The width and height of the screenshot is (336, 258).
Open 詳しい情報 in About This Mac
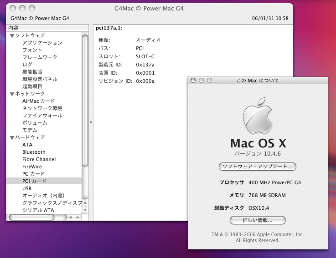[258, 220]
